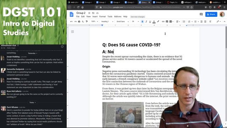
Task: Clear formatting from selected text
Action: click(210, 21)
